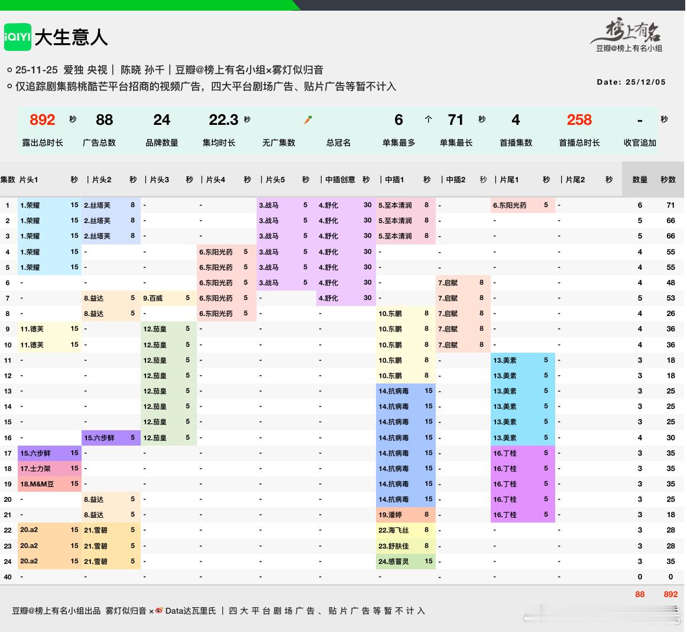The height and width of the screenshot is (632, 687).
Task: Click the 24.感冒灵 cell
Action: tap(393, 561)
